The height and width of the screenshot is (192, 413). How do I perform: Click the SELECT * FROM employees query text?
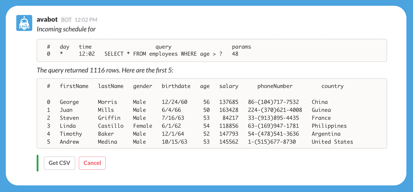[163, 54]
